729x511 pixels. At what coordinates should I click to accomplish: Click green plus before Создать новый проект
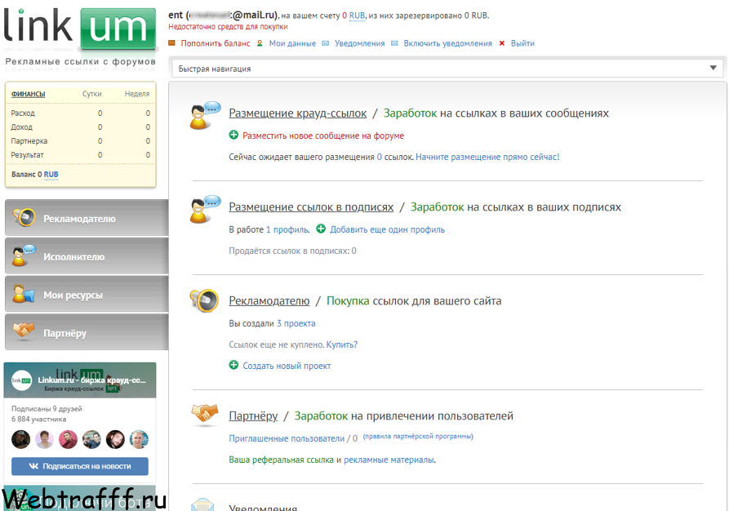(233, 365)
